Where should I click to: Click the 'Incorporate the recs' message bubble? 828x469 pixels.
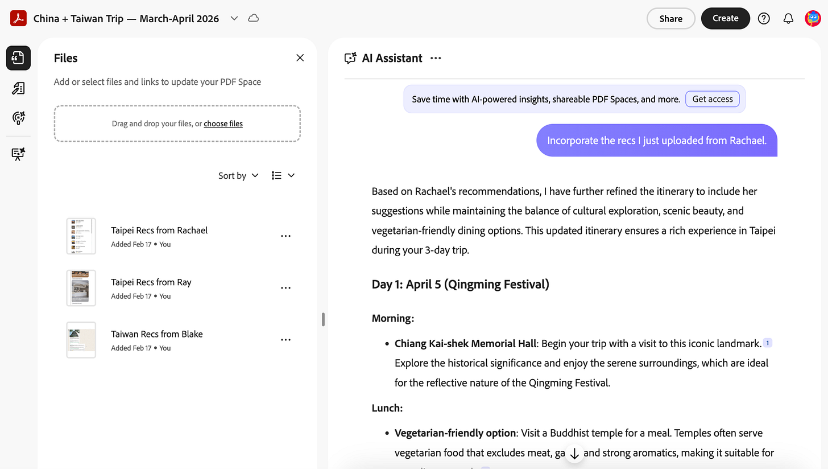(657, 140)
